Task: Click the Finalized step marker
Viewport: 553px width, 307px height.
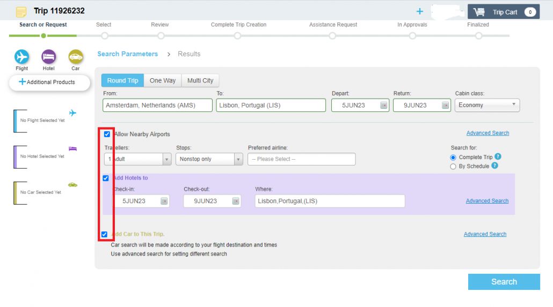Action: (478, 35)
